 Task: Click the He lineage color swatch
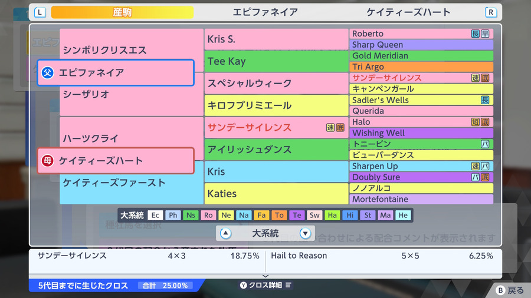pos(403,215)
